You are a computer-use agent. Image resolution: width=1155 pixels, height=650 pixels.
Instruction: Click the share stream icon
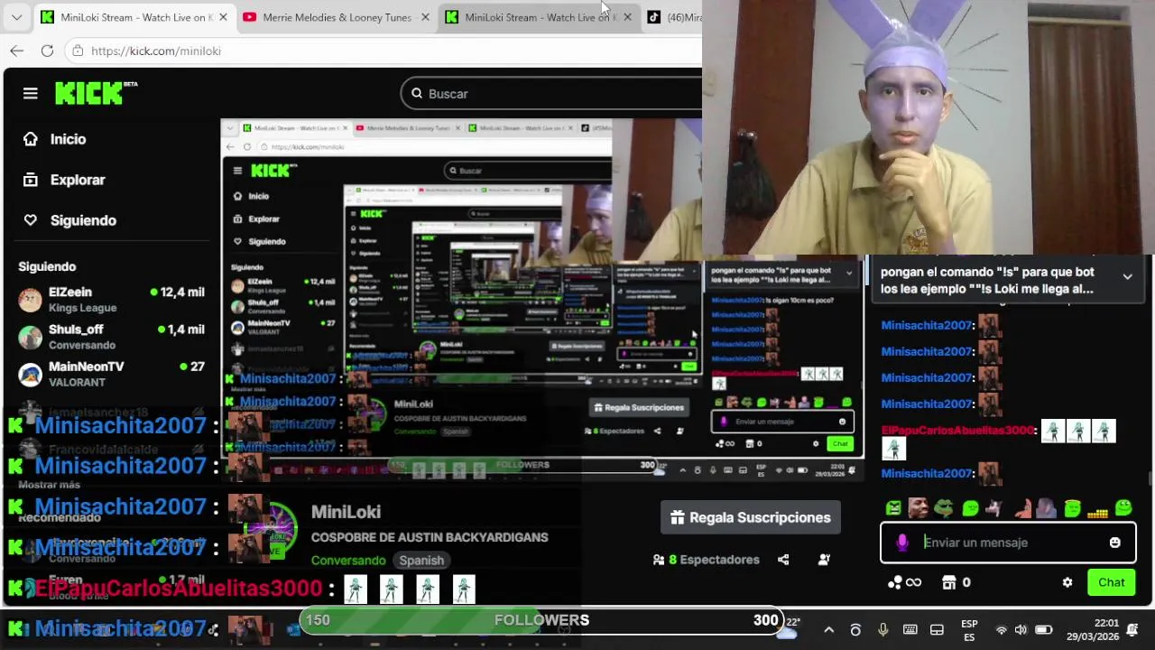pyautogui.click(x=783, y=560)
